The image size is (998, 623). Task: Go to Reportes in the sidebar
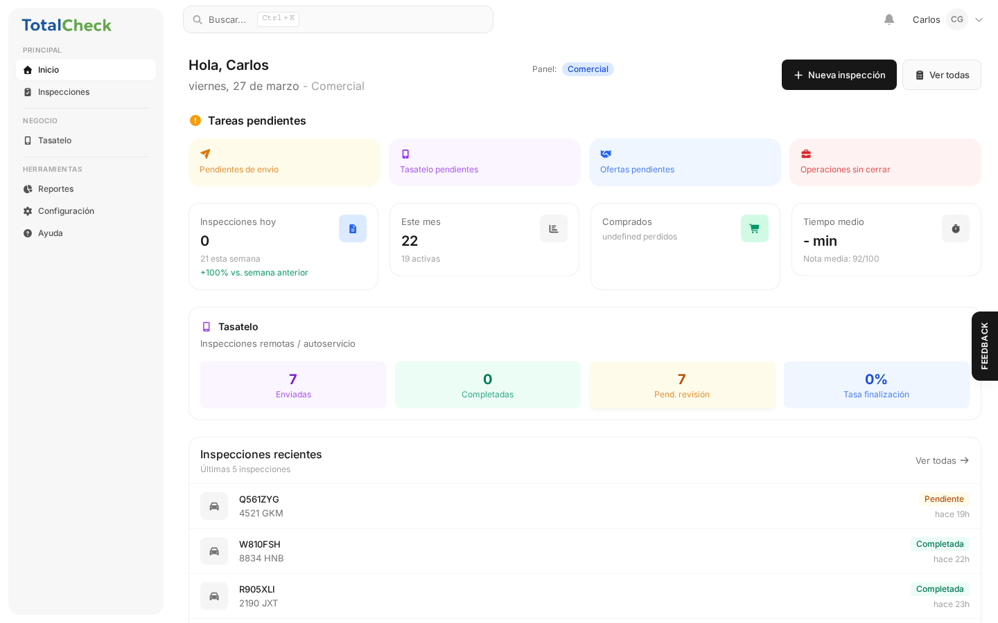(55, 189)
